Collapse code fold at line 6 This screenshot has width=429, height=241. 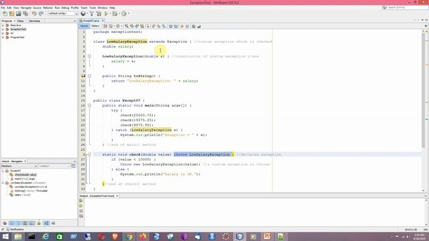coord(89,56)
